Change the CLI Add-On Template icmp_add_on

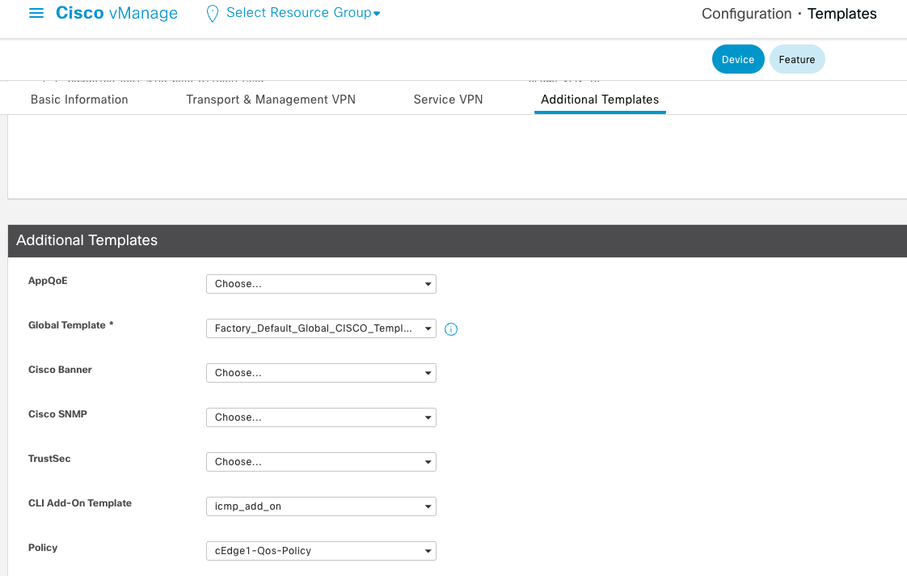pyautogui.click(x=321, y=506)
